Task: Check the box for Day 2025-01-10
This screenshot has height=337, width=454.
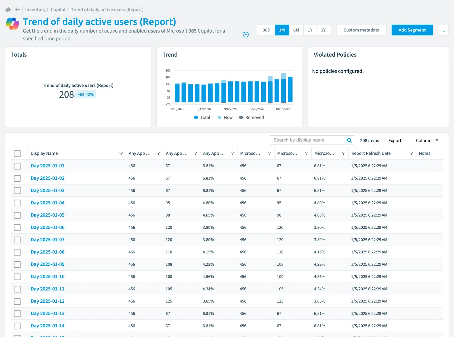Action: click(17, 277)
